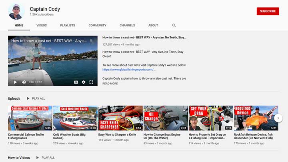Mute the featured video volume

pyautogui.click(x=24, y=82)
